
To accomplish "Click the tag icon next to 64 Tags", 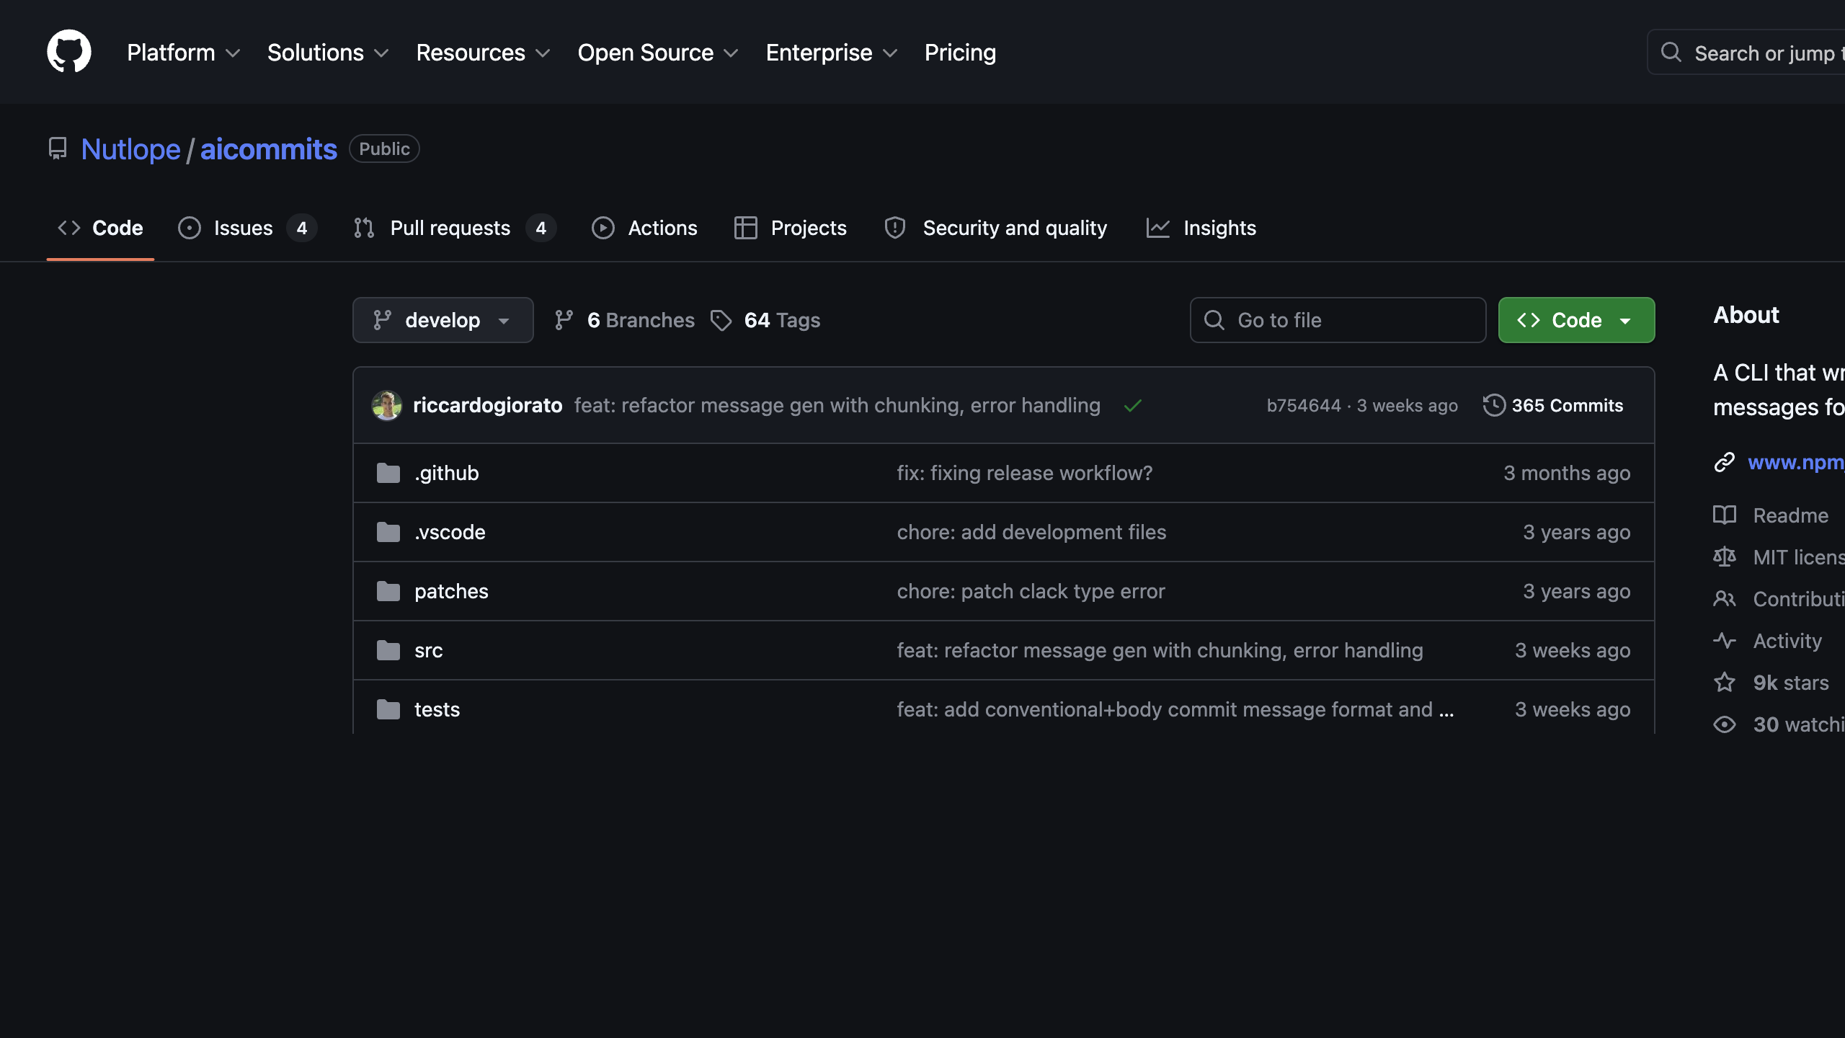I will pyautogui.click(x=721, y=320).
